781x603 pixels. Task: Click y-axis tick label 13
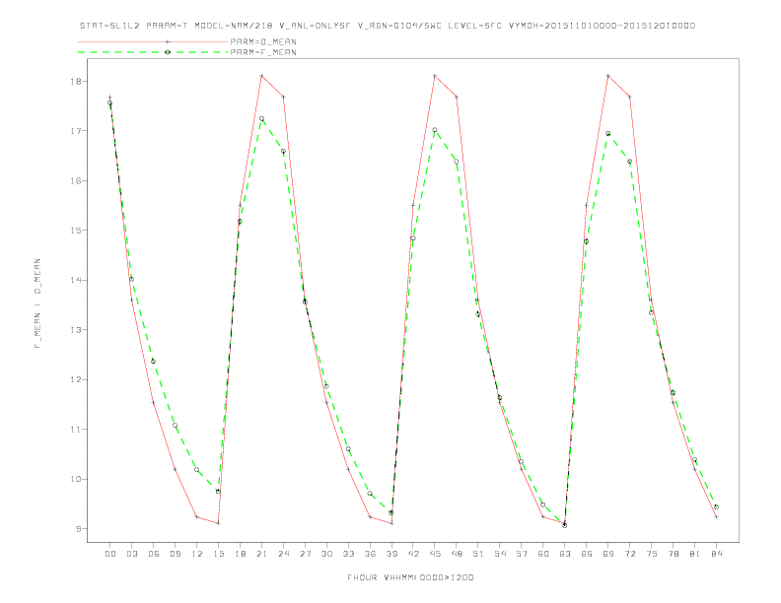pos(76,330)
